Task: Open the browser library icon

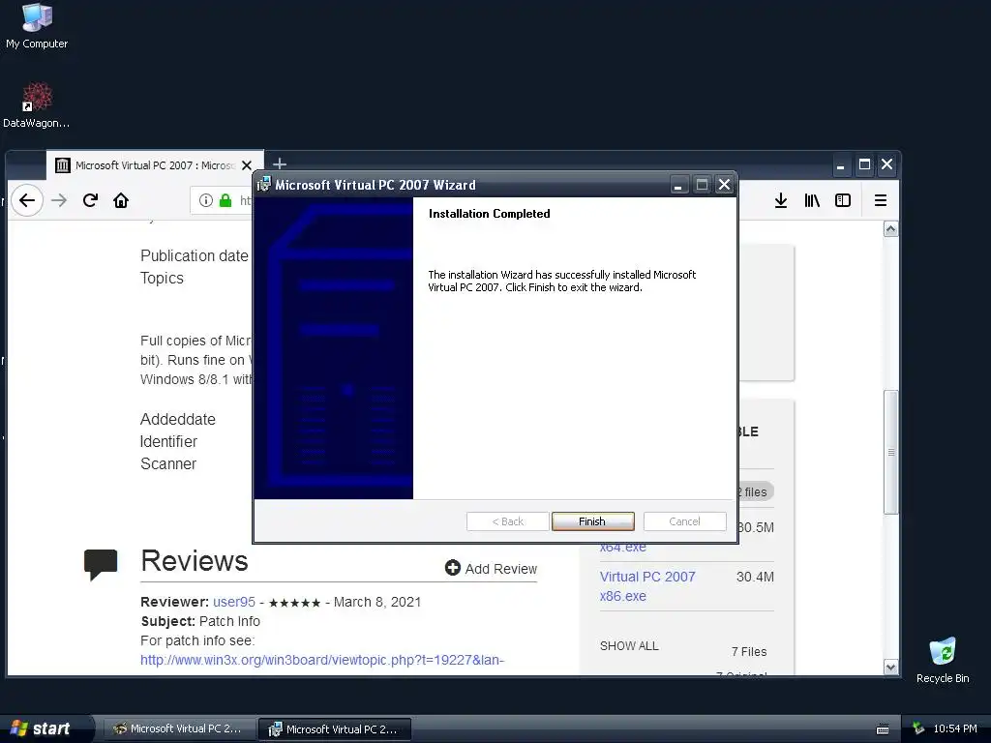Action: coord(812,200)
